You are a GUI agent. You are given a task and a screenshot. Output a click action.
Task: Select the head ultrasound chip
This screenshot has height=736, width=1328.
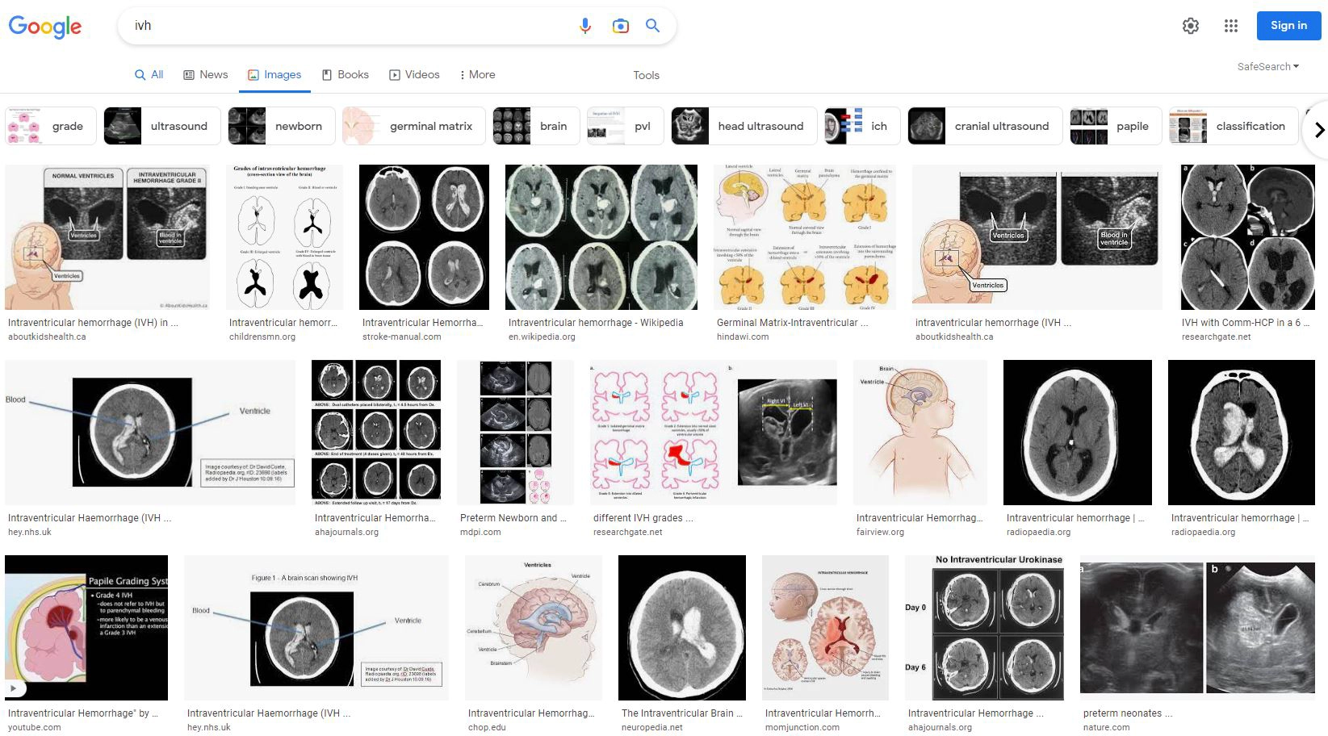point(744,126)
